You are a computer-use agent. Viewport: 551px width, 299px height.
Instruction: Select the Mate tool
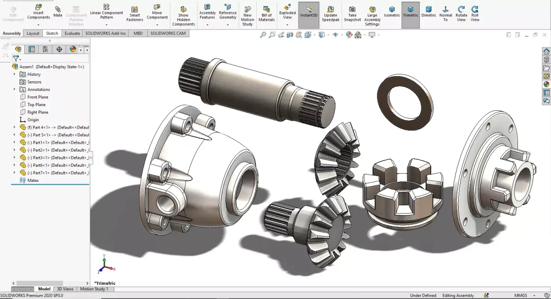pyautogui.click(x=57, y=12)
